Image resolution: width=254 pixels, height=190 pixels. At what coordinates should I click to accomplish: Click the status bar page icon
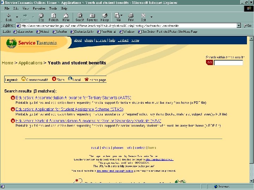[x=2, y=186]
